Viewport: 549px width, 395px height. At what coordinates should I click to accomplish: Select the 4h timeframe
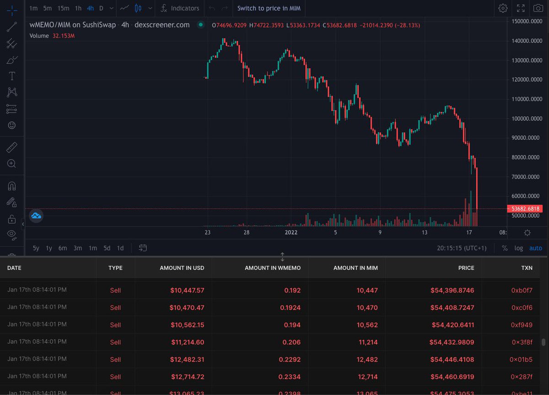[91, 8]
